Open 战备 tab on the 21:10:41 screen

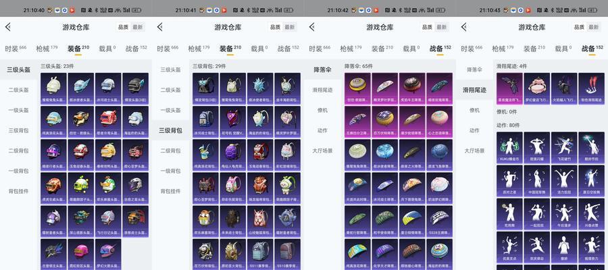[x=288, y=49]
